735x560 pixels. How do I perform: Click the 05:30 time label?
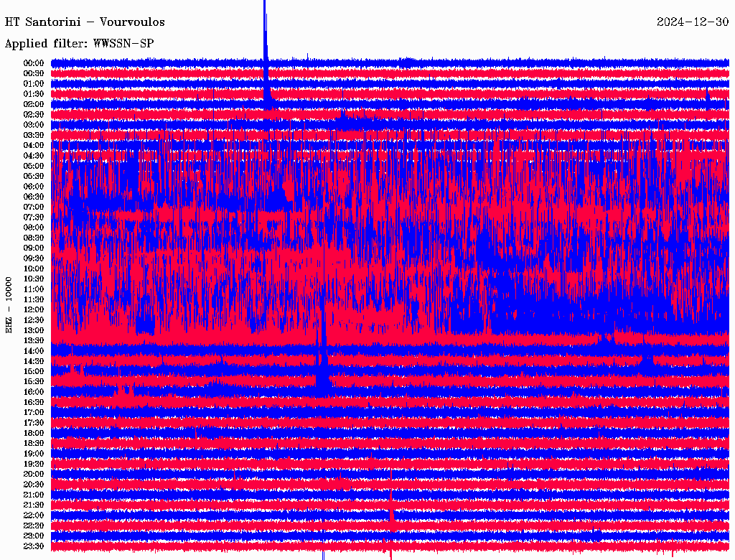point(34,176)
